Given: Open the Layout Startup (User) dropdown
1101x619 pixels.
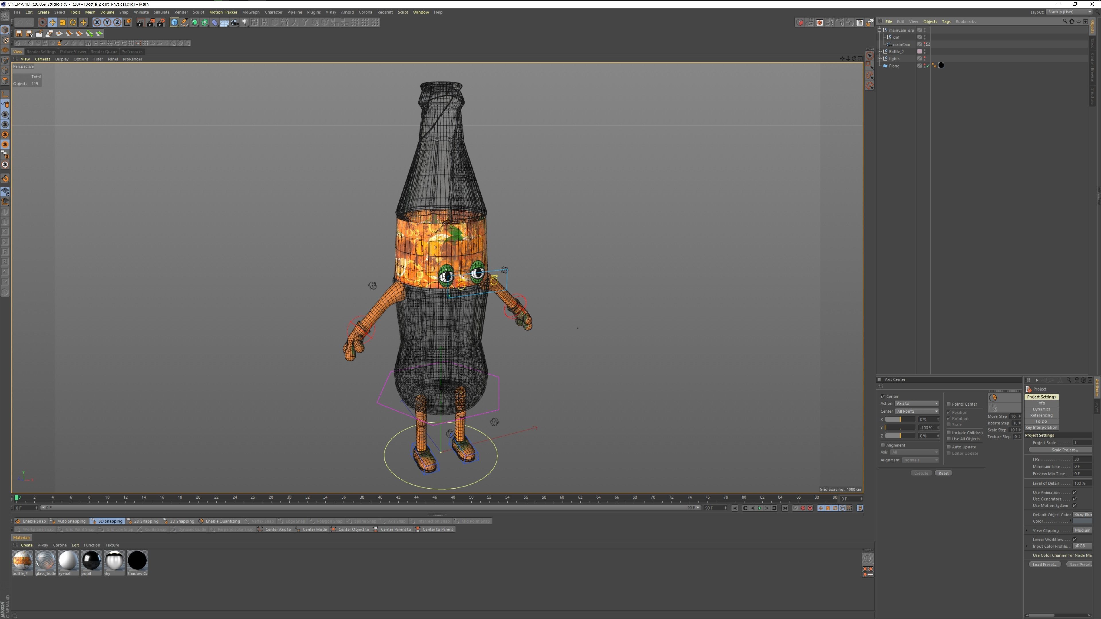Looking at the screenshot, I should tap(1069, 12).
